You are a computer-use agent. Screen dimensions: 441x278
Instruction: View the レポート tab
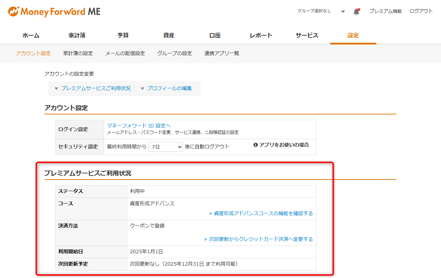click(x=261, y=35)
